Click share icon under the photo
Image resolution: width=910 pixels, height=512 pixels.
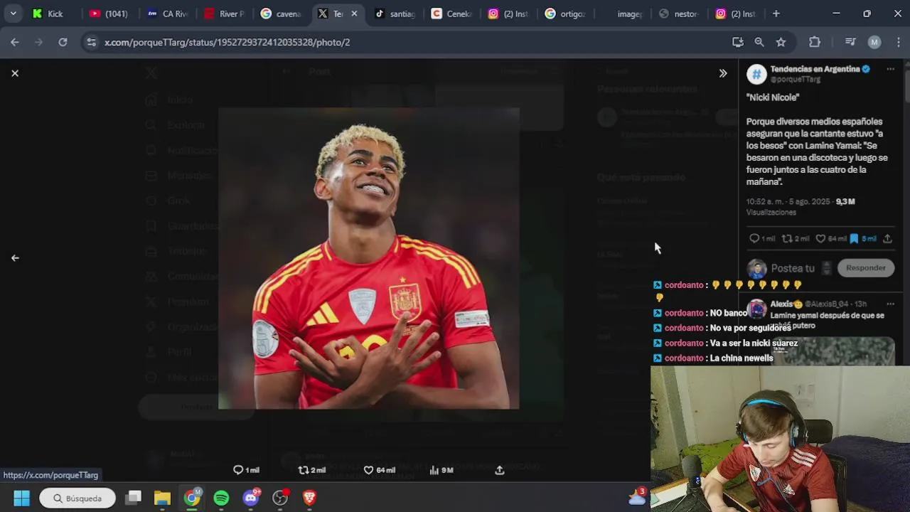[x=500, y=470]
